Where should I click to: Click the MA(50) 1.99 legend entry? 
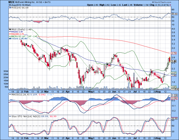pyautogui.click(x=17, y=32)
